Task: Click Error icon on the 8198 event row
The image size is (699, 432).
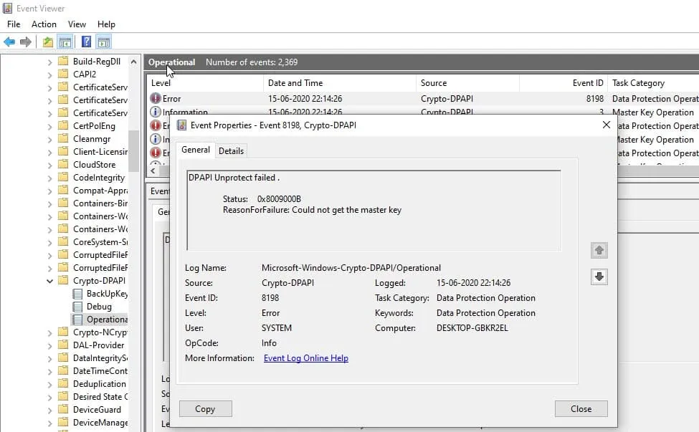Action: click(x=155, y=98)
